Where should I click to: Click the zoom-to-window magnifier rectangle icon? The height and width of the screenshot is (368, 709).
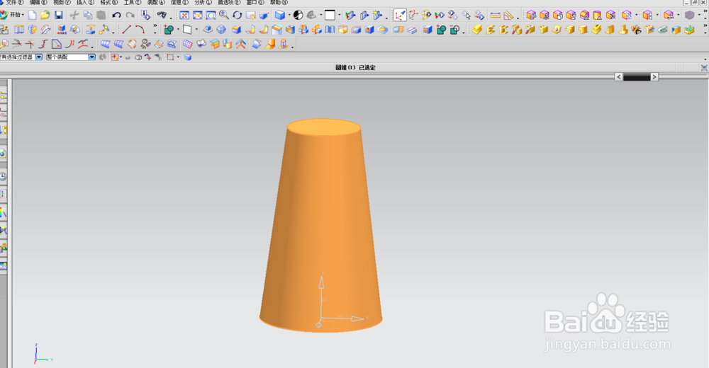(211, 16)
